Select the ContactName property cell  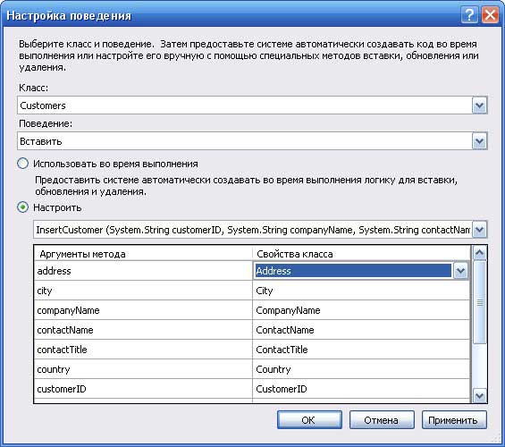361,330
